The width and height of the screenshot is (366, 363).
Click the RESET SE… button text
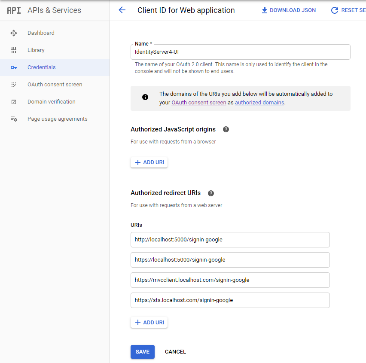tap(354, 10)
